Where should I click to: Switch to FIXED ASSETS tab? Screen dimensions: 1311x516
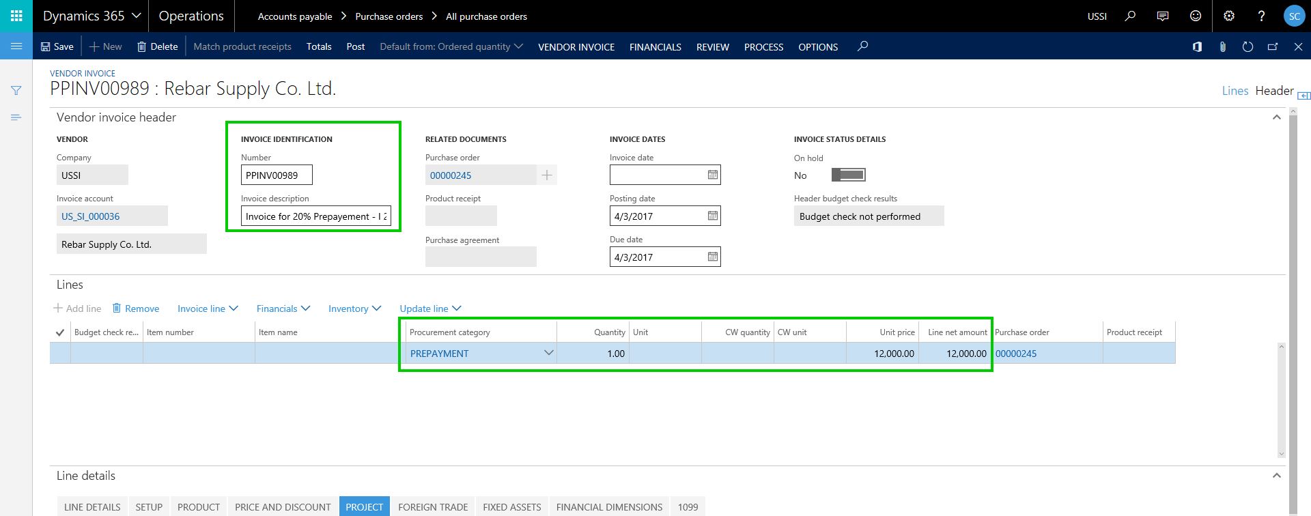[x=512, y=506]
